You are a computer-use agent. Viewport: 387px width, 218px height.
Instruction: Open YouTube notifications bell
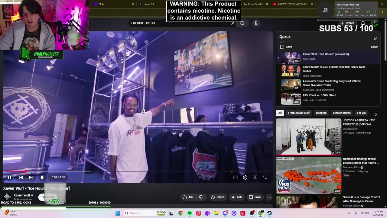(363, 23)
